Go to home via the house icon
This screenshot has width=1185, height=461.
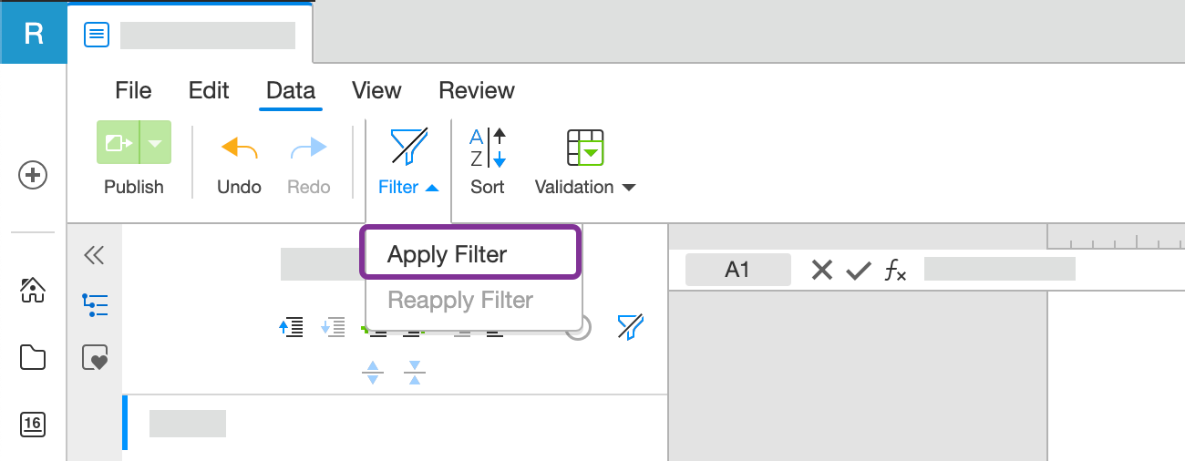click(33, 291)
